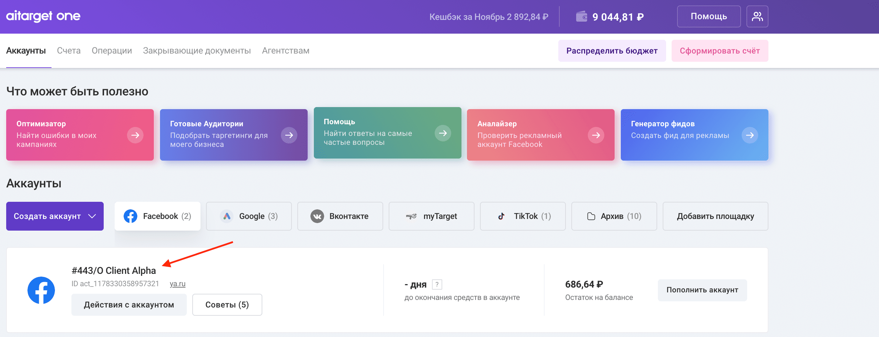Click Кешбэк за Ноябрь 2 892,84 ₽
Viewport: 879px width, 337px height.
click(489, 17)
